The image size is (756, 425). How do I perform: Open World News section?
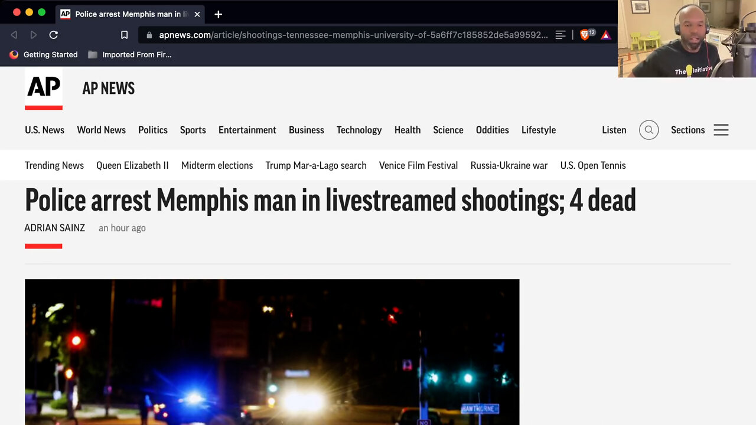coord(101,130)
